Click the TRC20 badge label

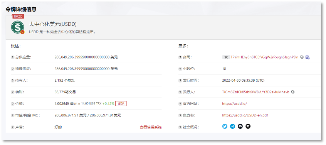(x=18, y=17)
